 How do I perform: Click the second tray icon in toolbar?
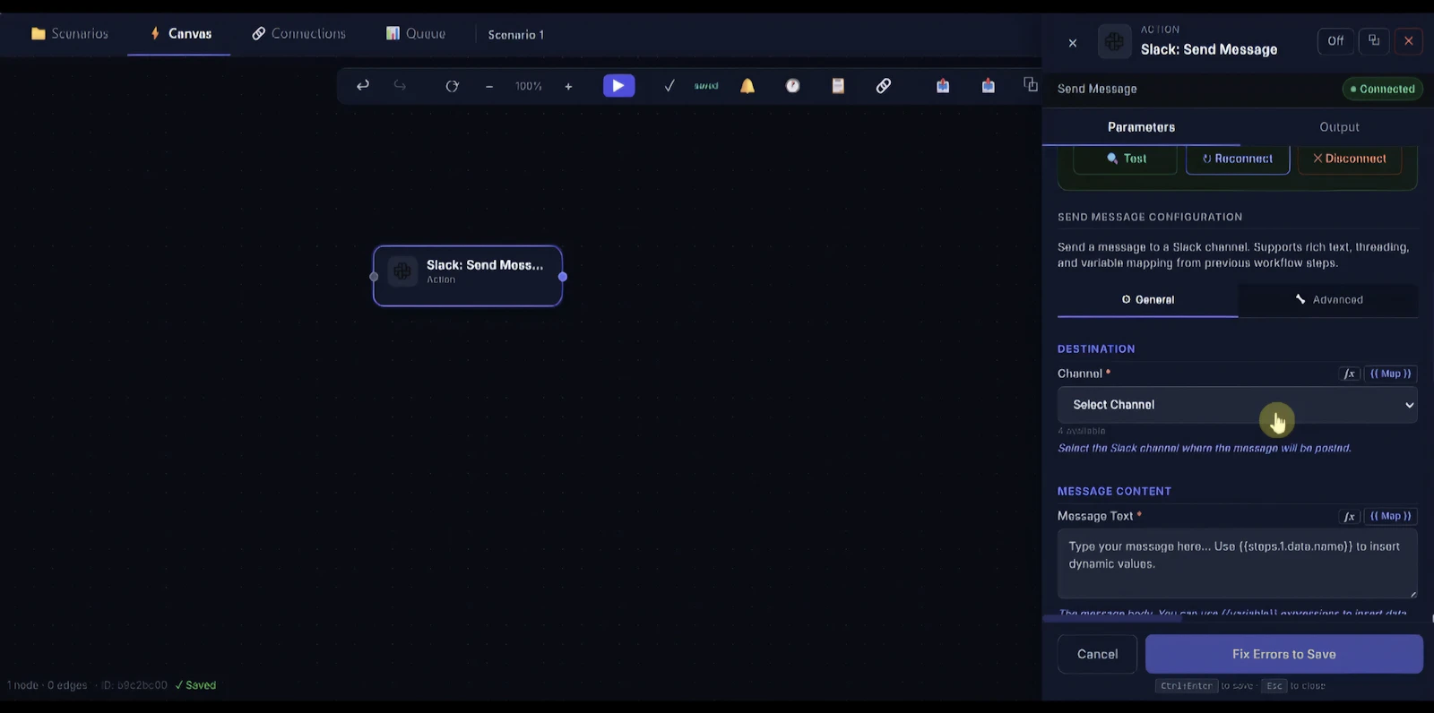coord(988,86)
